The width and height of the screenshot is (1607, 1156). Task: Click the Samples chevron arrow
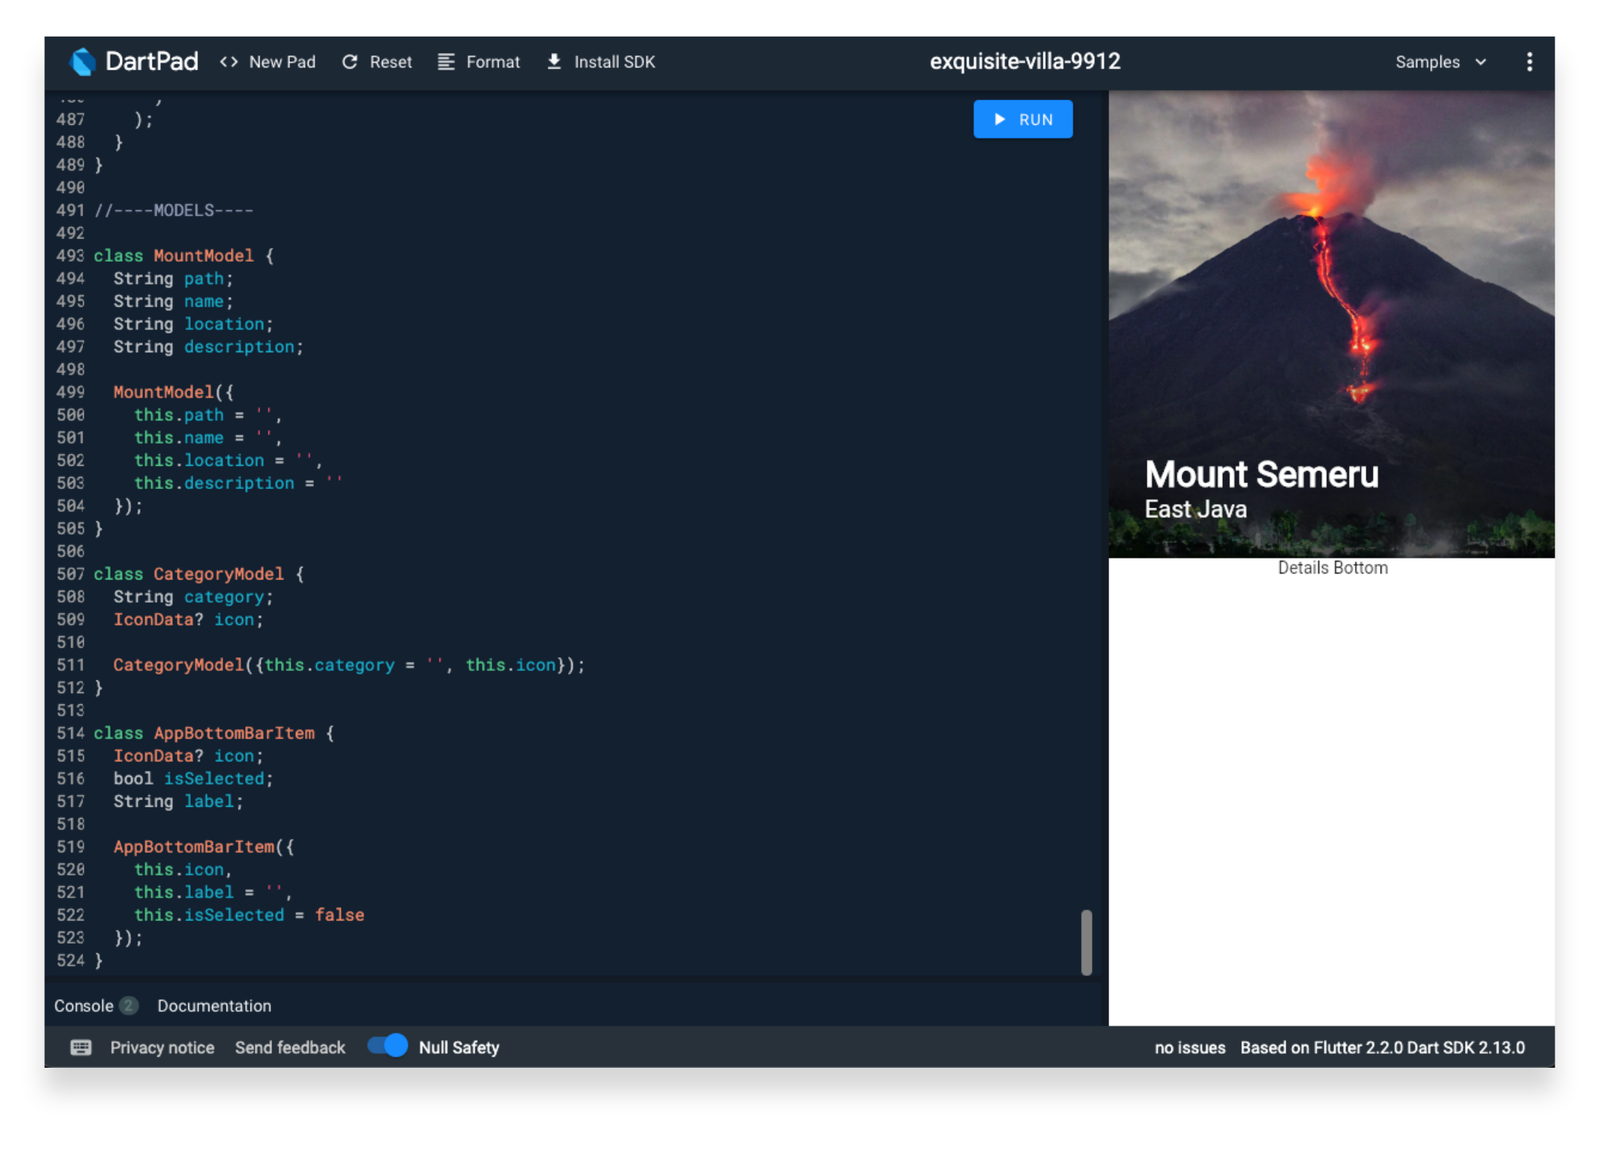(x=1481, y=62)
